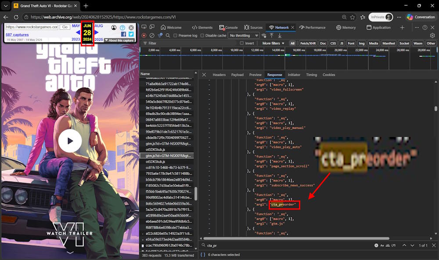Viewport: 439px width, 260px height.
Task: Switch to the Console tab
Action: click(x=228, y=28)
